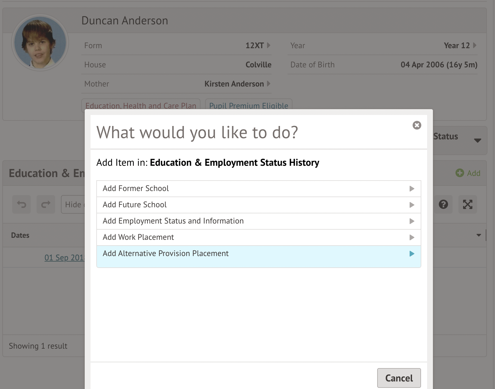
Task: Click the arrow next to Year 12
Action: pyautogui.click(x=475, y=45)
